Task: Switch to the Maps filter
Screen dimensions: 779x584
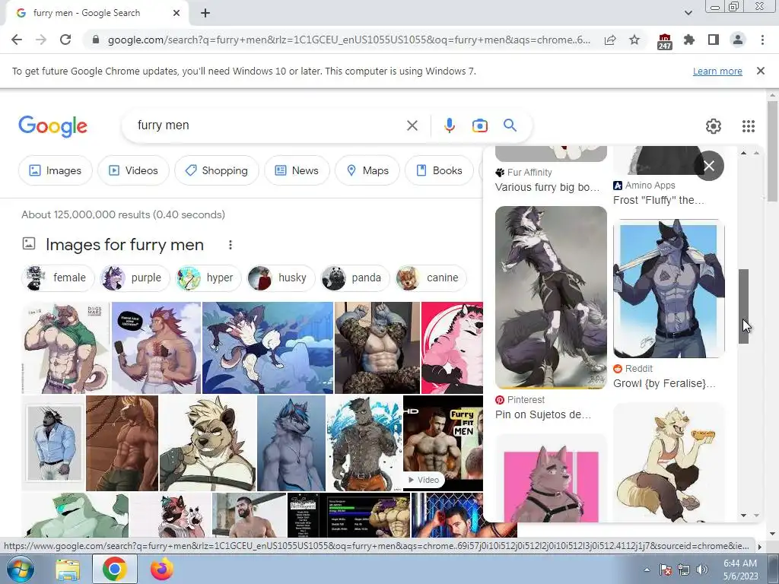Action: (x=367, y=170)
